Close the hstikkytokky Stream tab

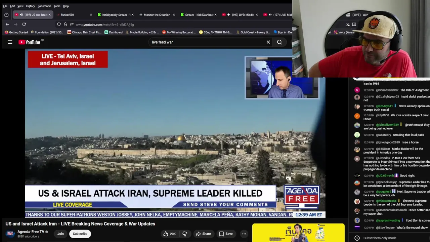(x=132, y=15)
